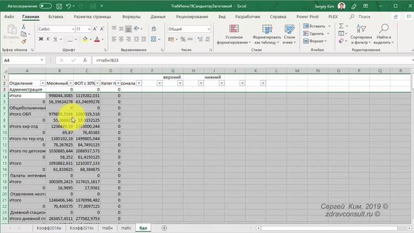414x233 pixels.
Task: Decrease font size with smaller A
Action: 102,28
